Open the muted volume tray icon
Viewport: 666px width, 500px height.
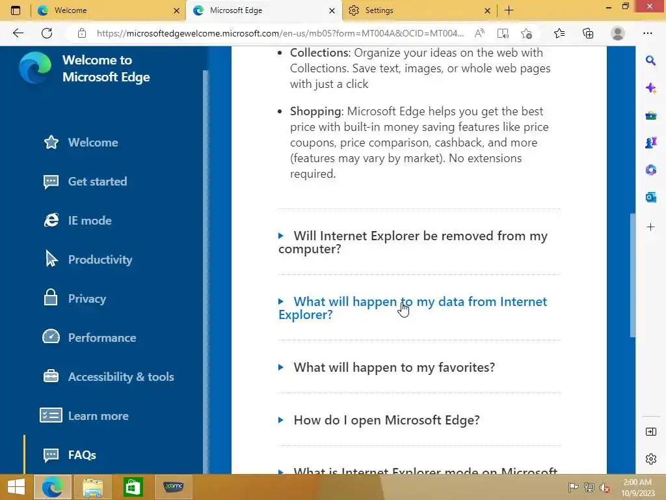[604, 487]
